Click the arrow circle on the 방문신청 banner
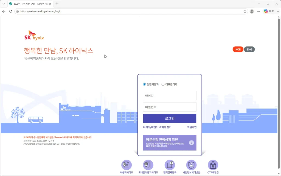Screen dimensions: 281x176 coord(191,143)
